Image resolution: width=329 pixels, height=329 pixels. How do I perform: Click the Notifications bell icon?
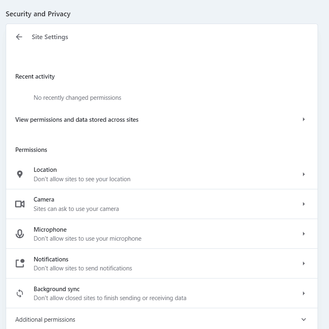(x=20, y=263)
